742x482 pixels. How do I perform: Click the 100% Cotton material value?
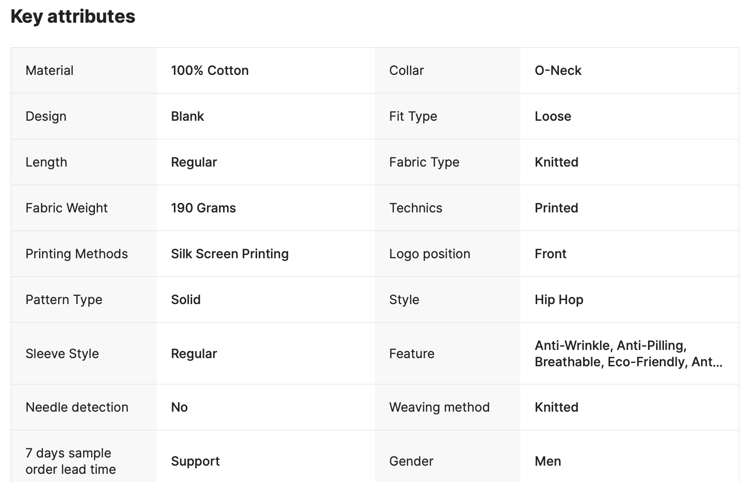(210, 70)
